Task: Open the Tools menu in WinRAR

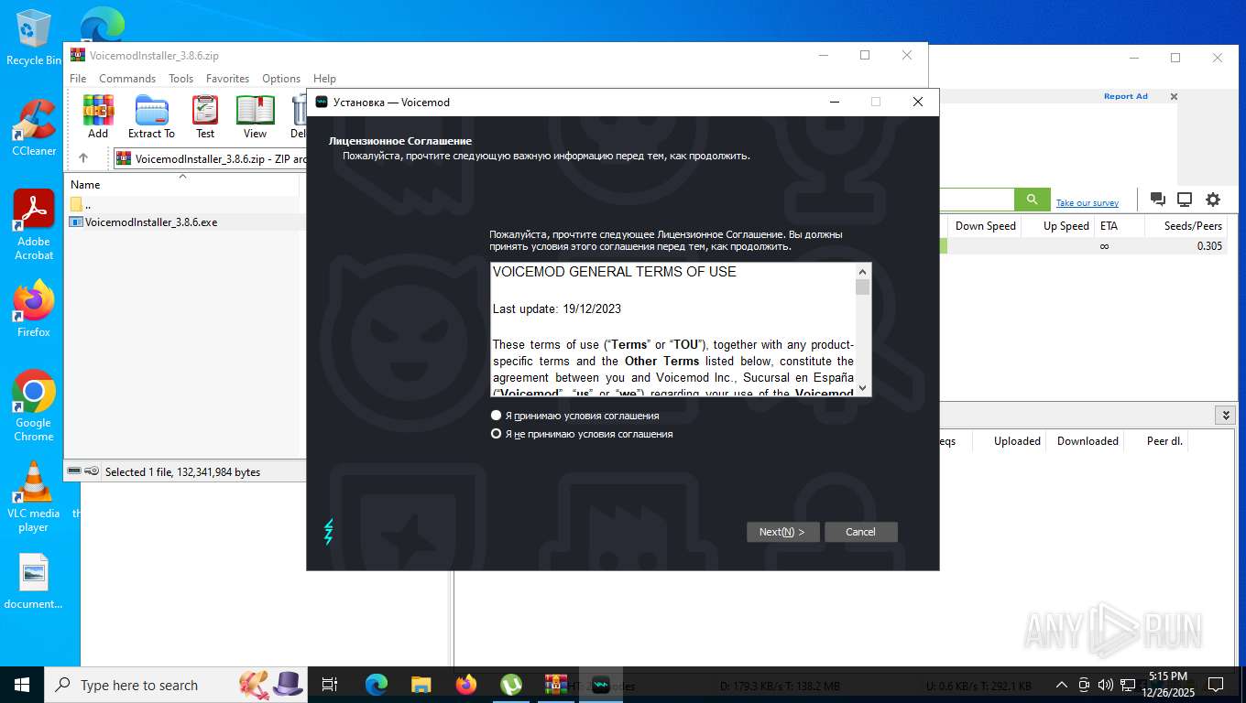Action: 180,79
